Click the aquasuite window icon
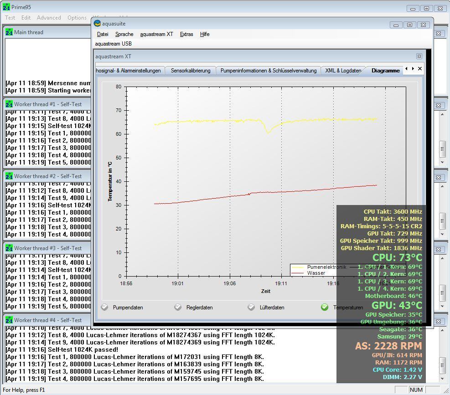Image resolution: width=450 pixels, height=395 pixels. (x=97, y=24)
